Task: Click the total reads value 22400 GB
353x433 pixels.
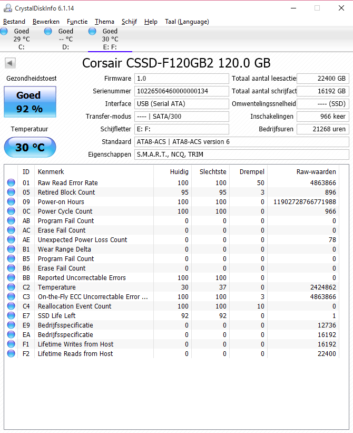Action: (x=323, y=79)
